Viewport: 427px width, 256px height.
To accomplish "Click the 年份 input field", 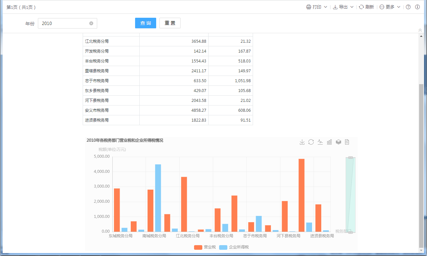I will coord(64,23).
